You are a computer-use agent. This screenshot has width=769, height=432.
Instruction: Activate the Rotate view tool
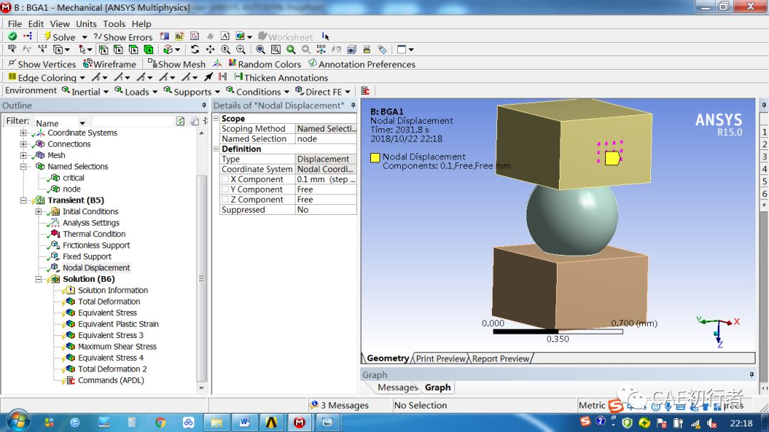pyautogui.click(x=194, y=50)
